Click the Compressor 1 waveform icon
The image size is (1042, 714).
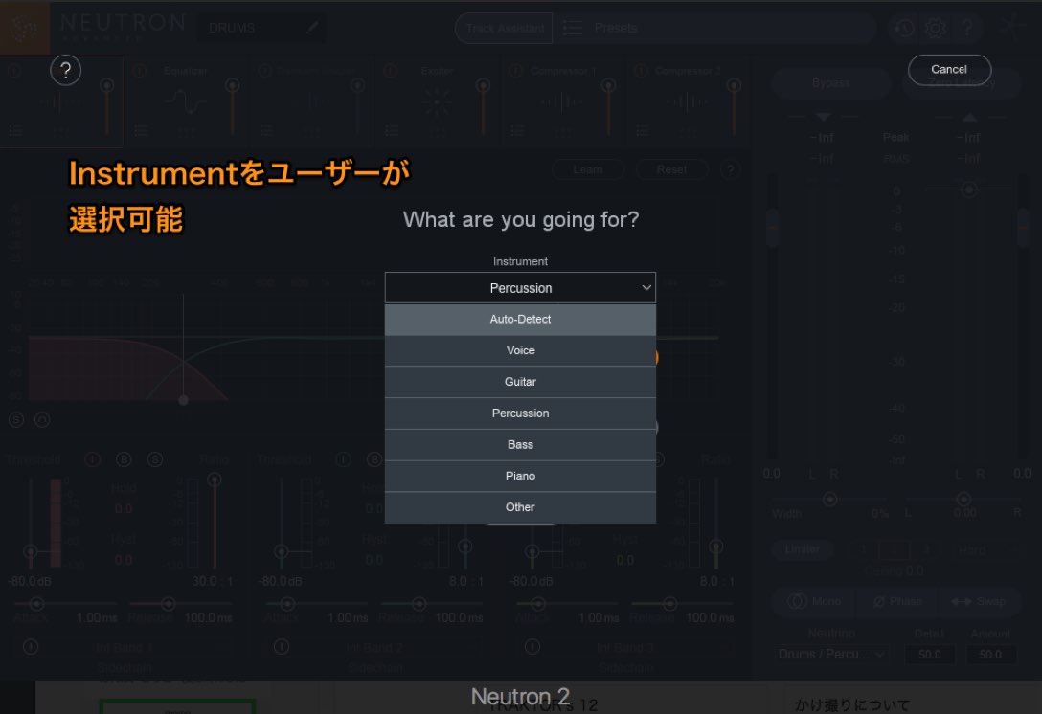point(562,102)
